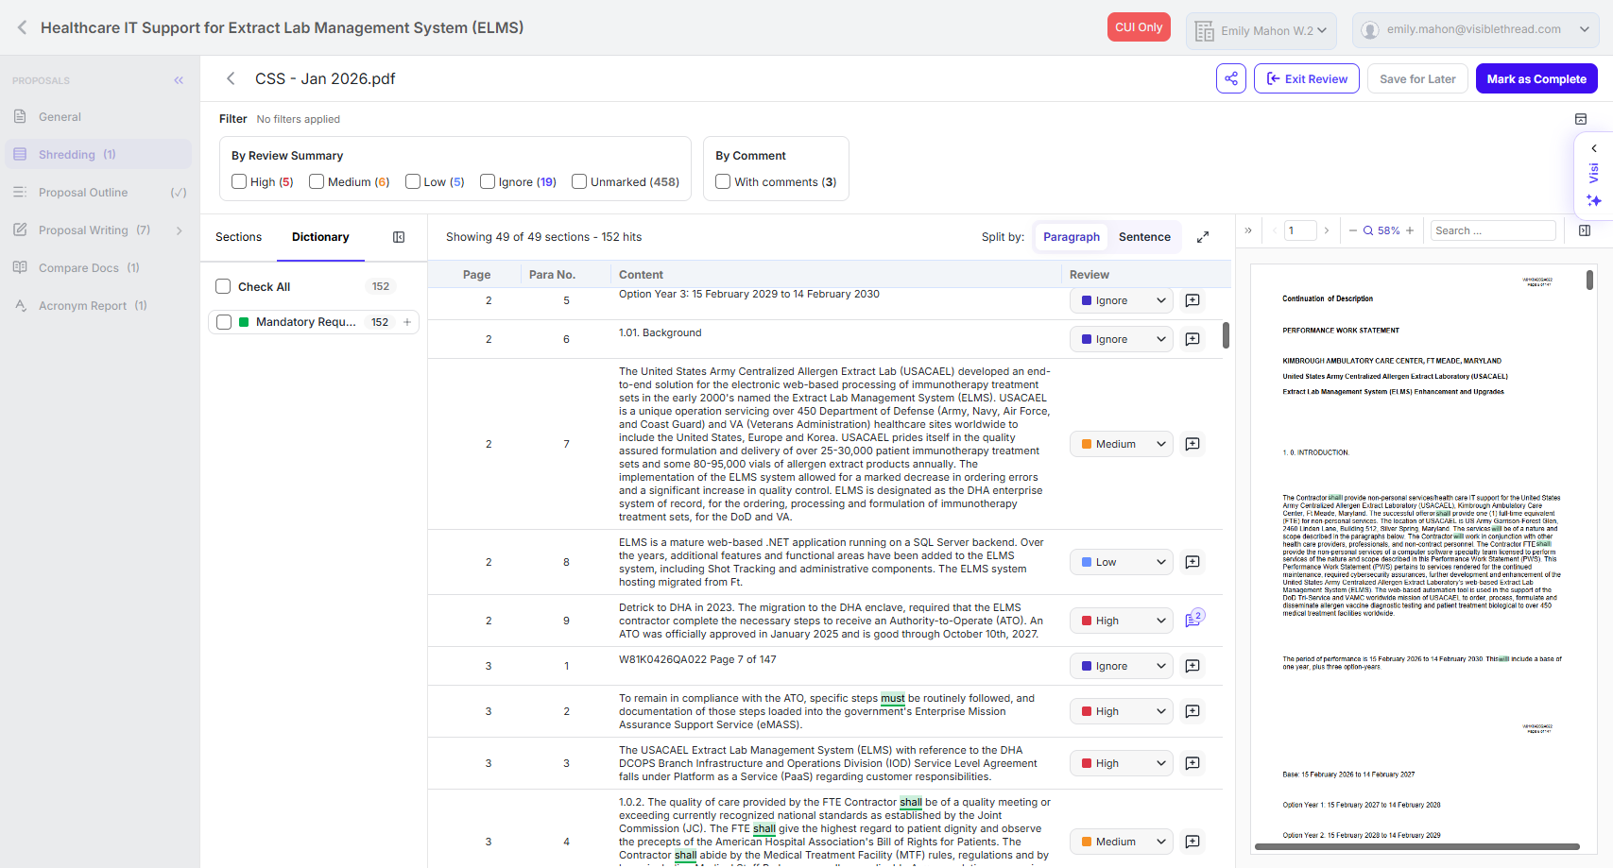The height and width of the screenshot is (868, 1613).
Task: Expand the Proposal Writing menu
Action: [x=179, y=230]
